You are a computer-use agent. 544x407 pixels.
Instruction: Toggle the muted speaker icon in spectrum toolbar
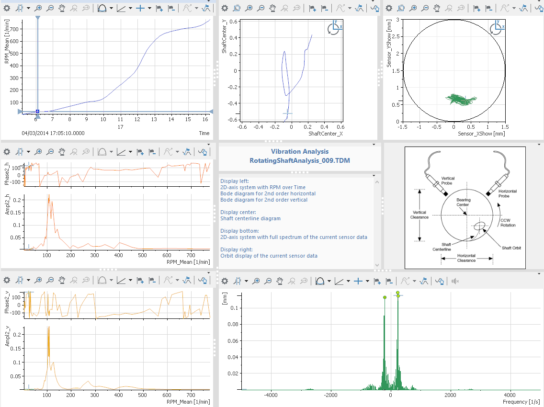(455, 281)
